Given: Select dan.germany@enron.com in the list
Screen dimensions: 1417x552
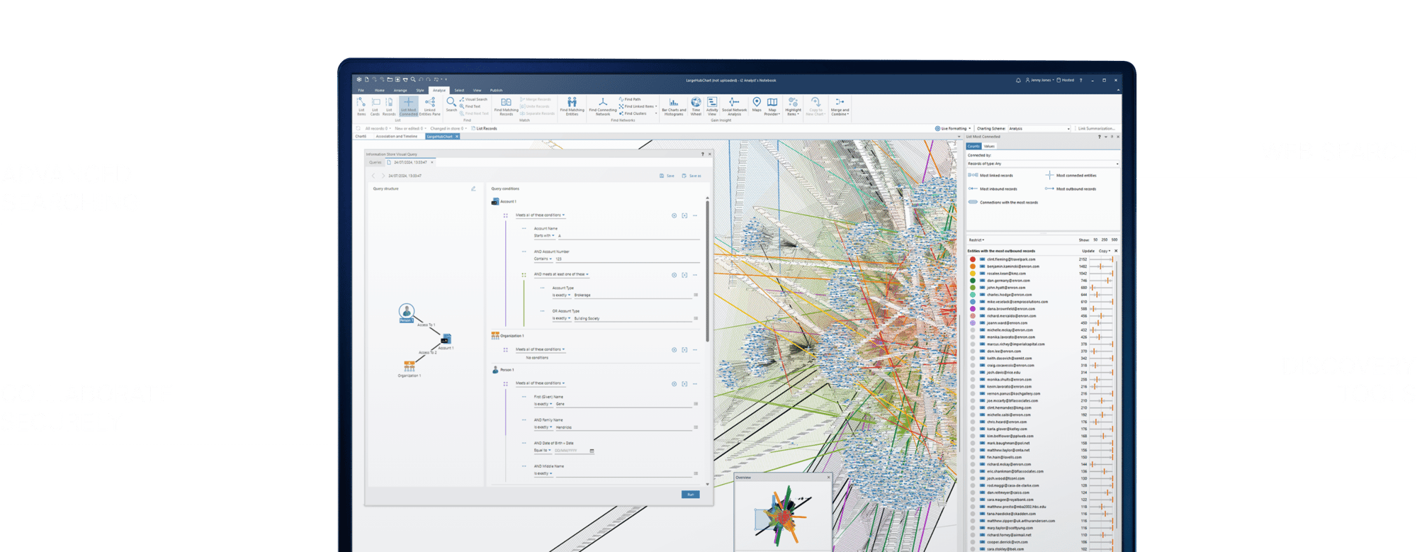Looking at the screenshot, I should point(1041,281).
